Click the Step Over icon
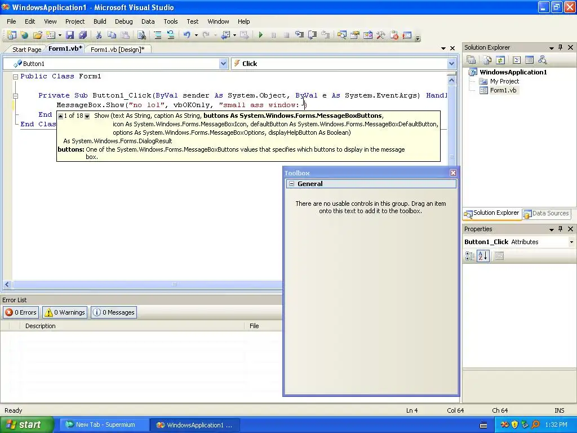The image size is (577, 433). tap(312, 35)
